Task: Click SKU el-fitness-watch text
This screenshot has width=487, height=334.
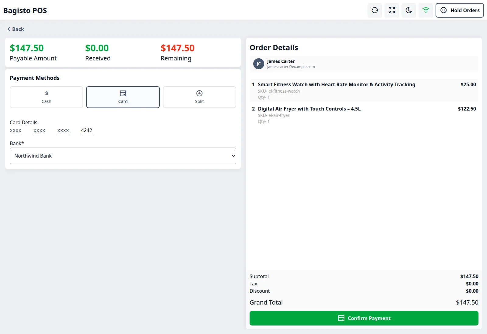Action: coord(279,91)
